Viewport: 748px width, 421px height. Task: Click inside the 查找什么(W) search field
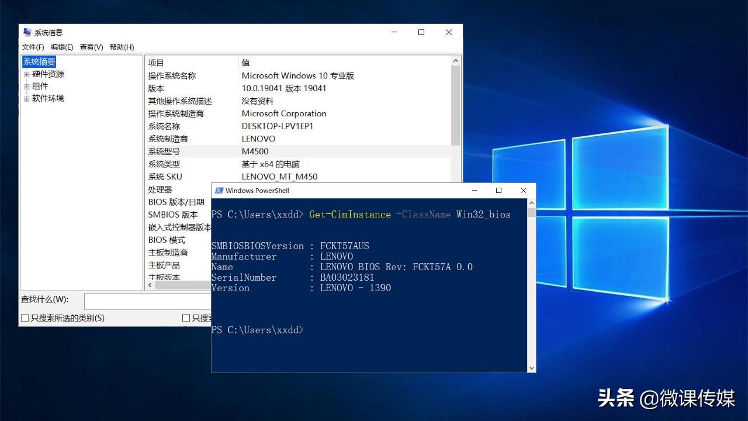point(146,302)
